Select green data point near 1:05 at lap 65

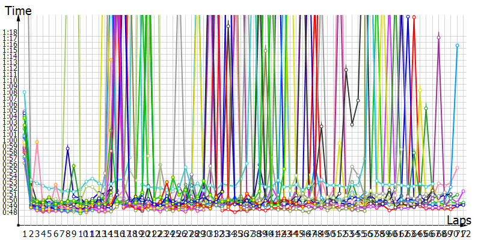[426, 108]
